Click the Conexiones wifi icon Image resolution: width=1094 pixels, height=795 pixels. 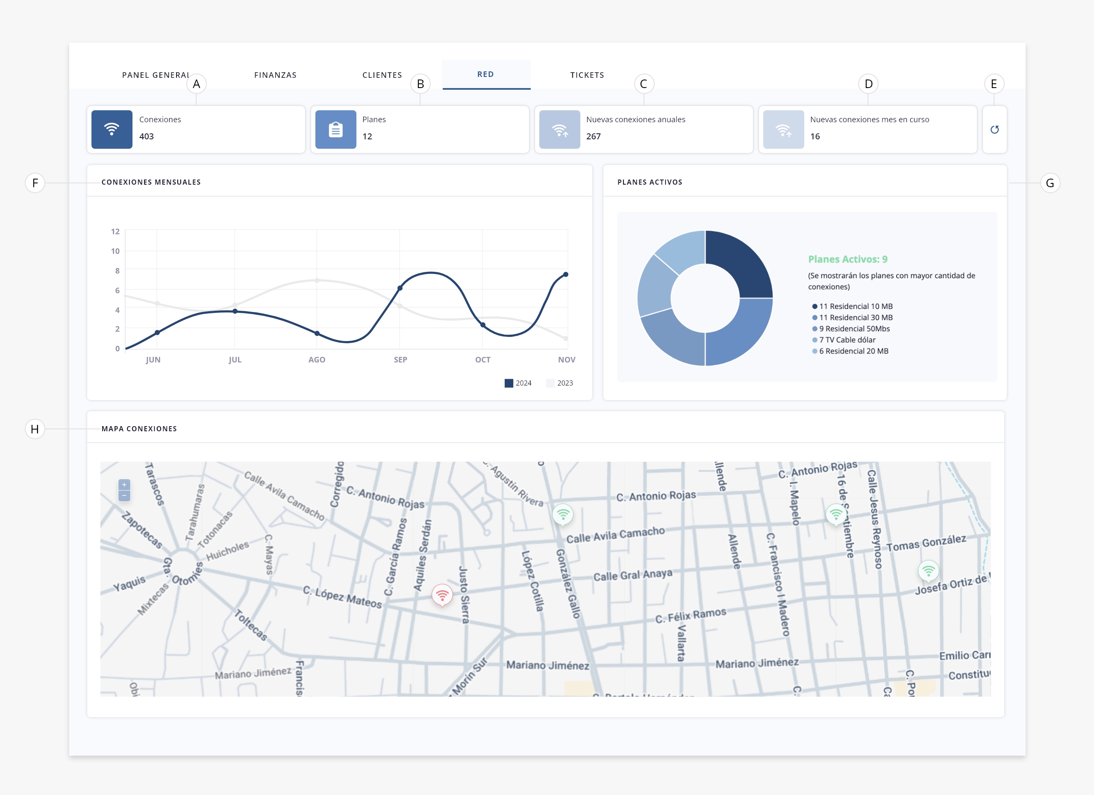112,129
